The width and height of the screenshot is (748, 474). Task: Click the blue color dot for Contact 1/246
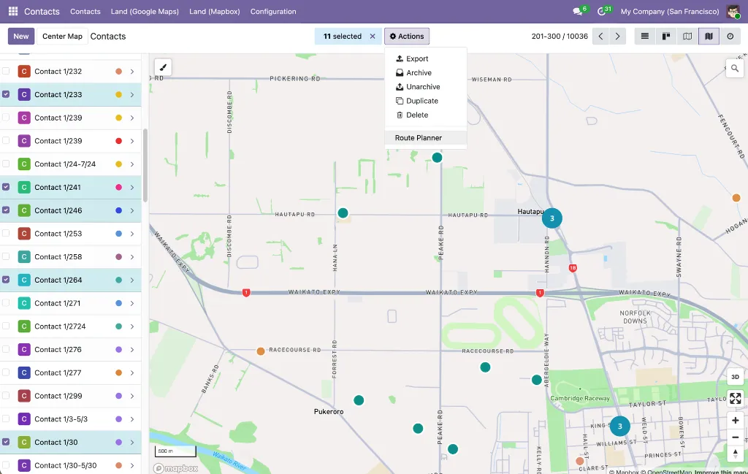119,210
